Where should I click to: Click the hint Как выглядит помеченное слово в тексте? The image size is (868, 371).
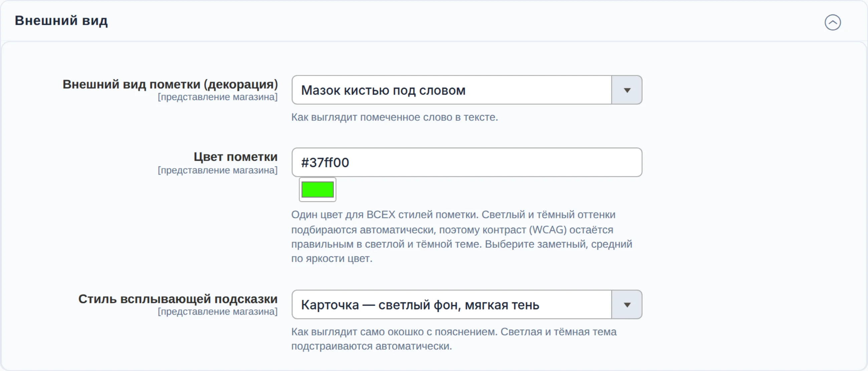pyautogui.click(x=395, y=117)
